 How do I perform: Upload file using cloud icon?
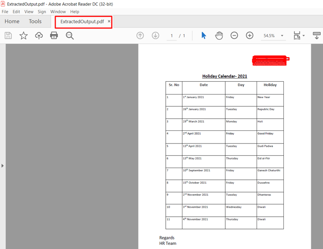(39, 35)
